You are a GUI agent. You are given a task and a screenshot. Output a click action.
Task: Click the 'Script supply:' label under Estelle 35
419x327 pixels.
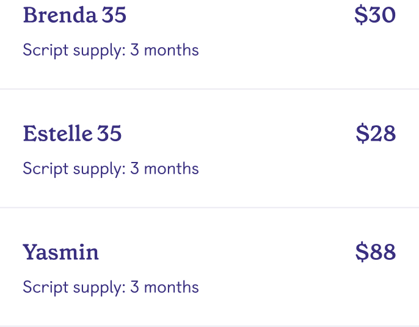(x=74, y=169)
